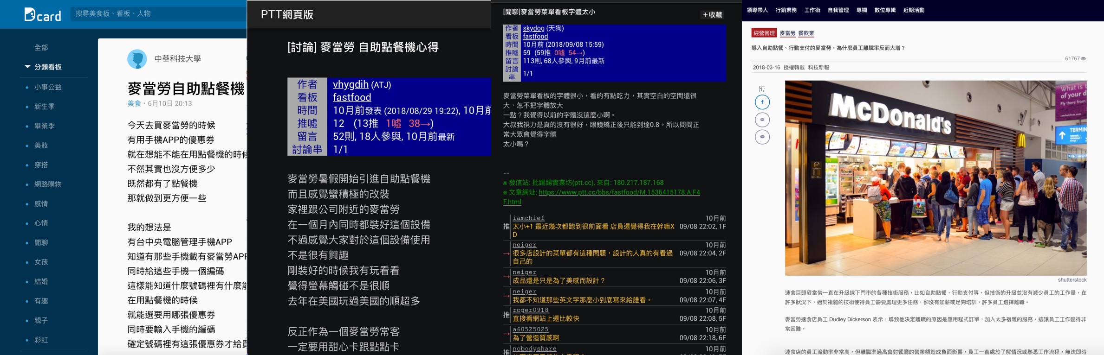Click the 科技新報 source link
The width and height of the screenshot is (1104, 355).
(818, 68)
